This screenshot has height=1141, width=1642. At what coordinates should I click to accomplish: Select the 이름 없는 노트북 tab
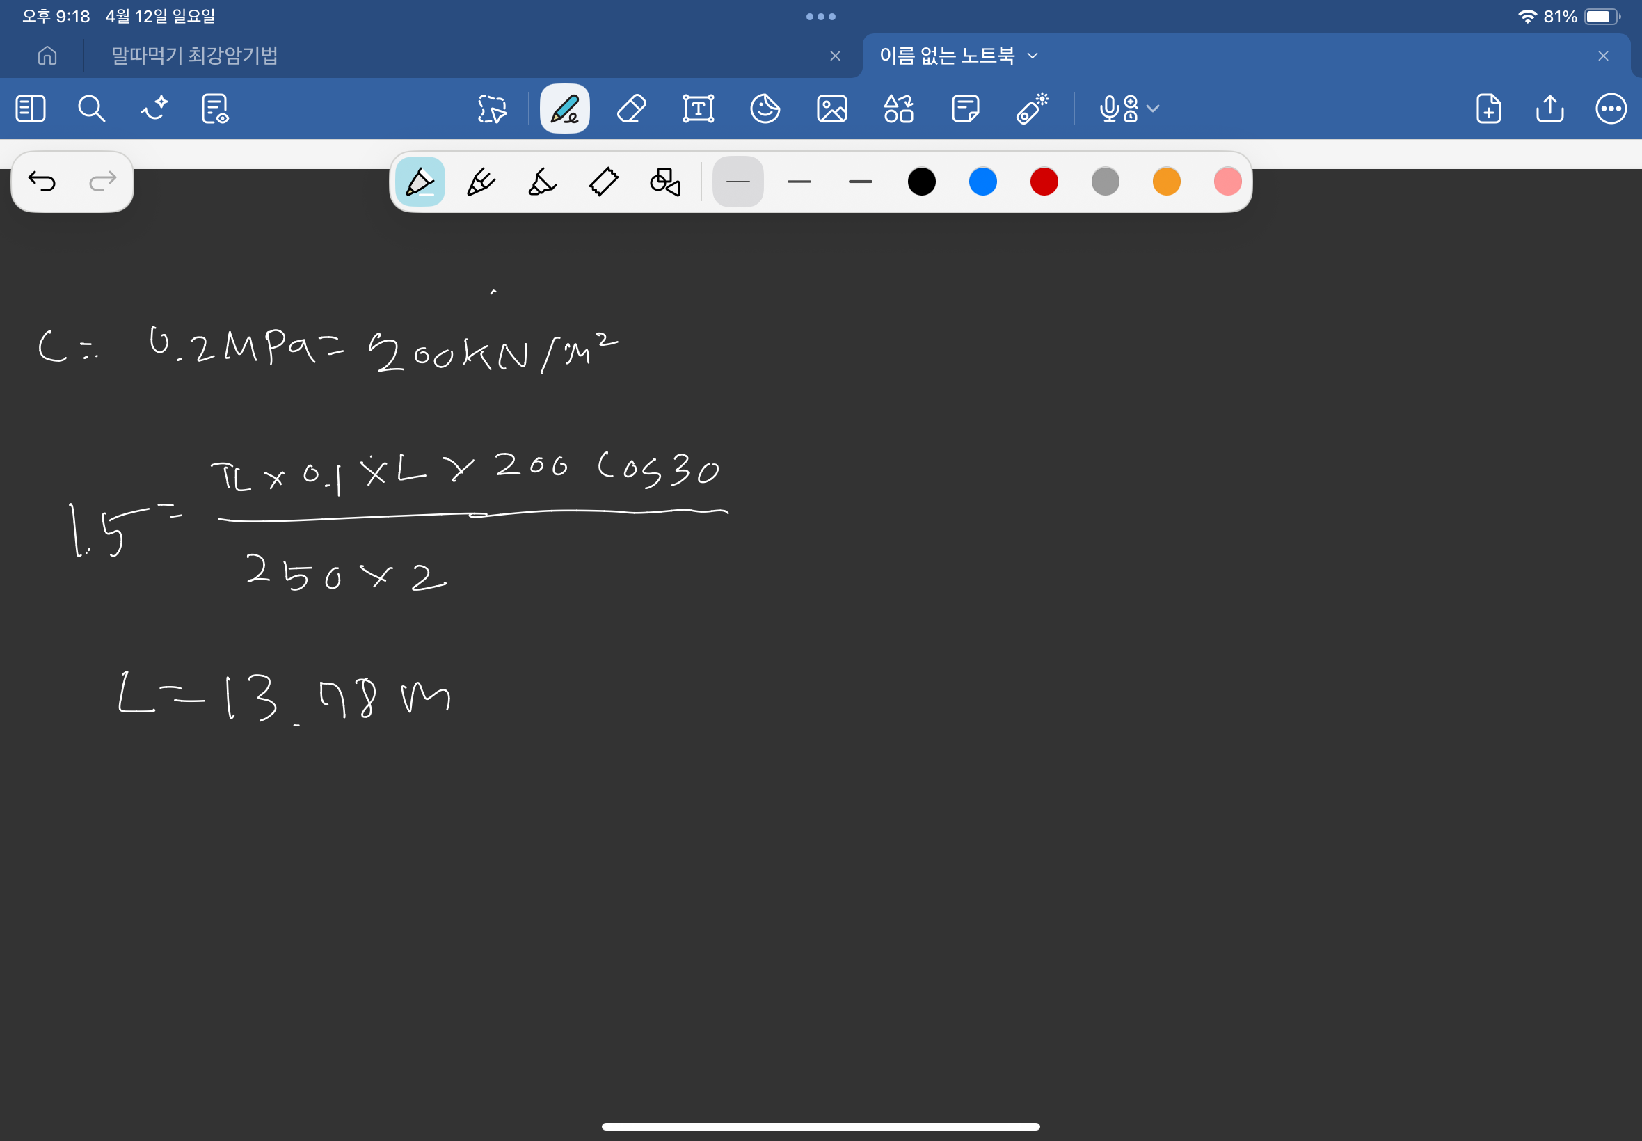[x=946, y=56]
